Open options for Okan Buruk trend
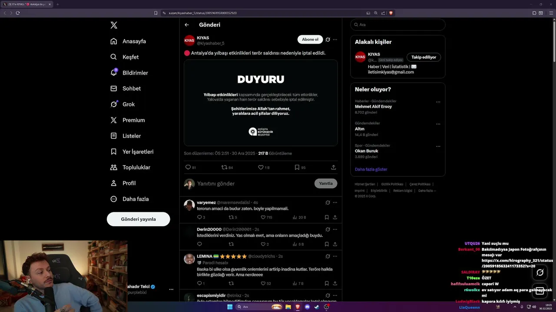 438,146
